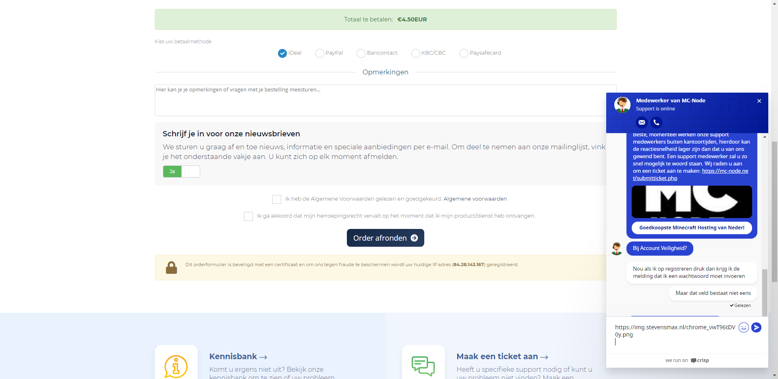Send the chat message with arrow icon
778x379 pixels.
756,328
